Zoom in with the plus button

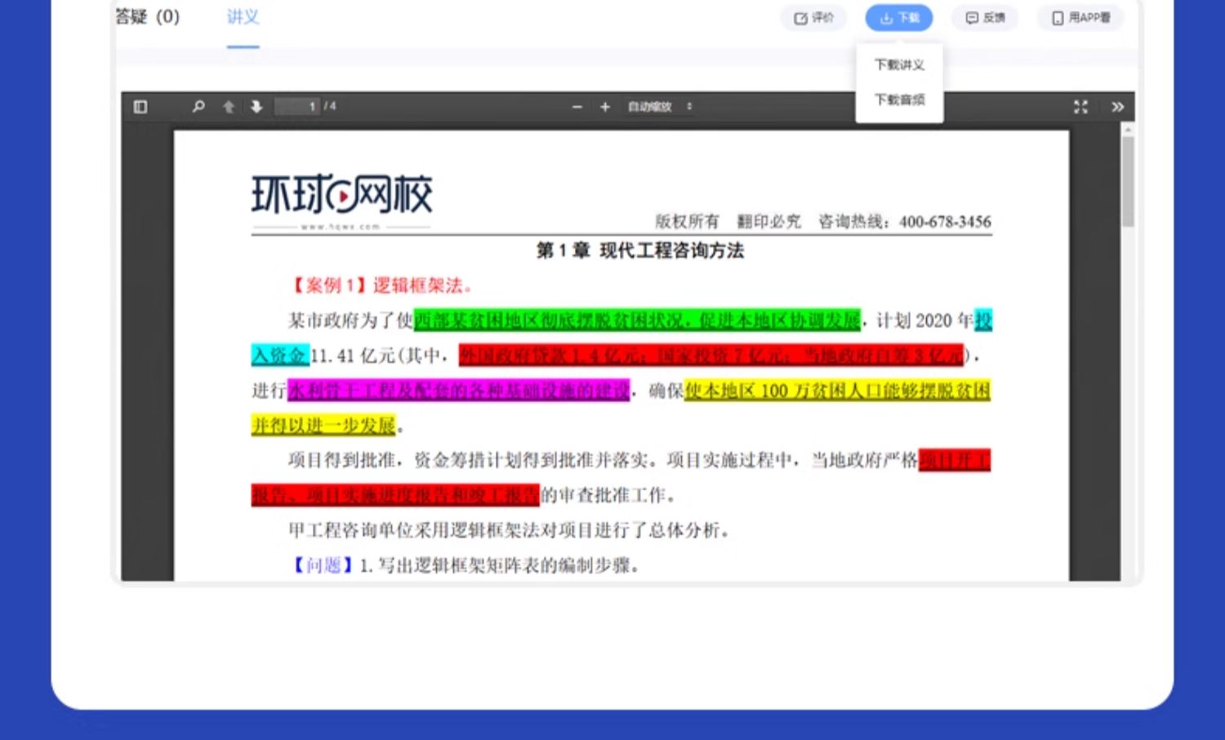click(605, 107)
